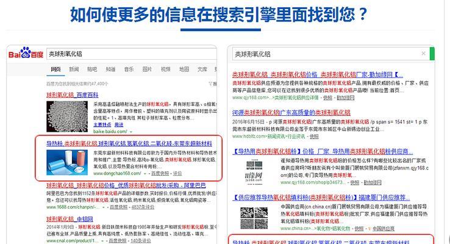Open the 音乐 tab

tap(129, 69)
